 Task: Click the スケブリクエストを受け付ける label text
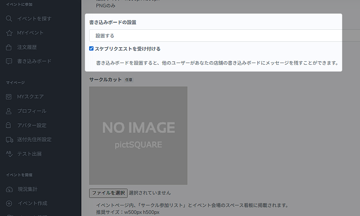tap(127, 49)
